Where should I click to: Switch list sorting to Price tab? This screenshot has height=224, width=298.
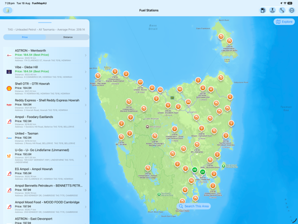(25, 37)
